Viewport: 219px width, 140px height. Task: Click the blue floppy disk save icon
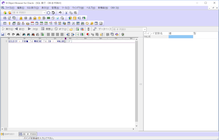pos(3,34)
